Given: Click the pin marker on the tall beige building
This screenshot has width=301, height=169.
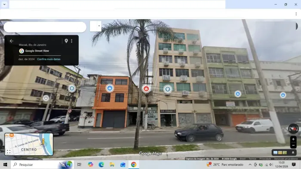Looking at the screenshot, I should (168, 89).
